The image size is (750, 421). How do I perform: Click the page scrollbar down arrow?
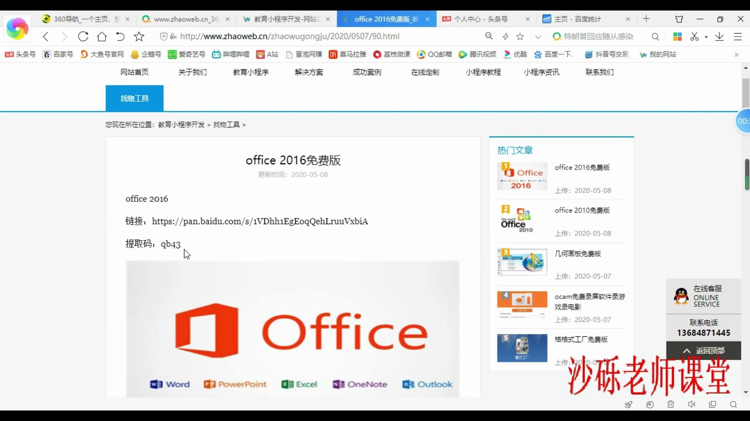click(x=746, y=392)
